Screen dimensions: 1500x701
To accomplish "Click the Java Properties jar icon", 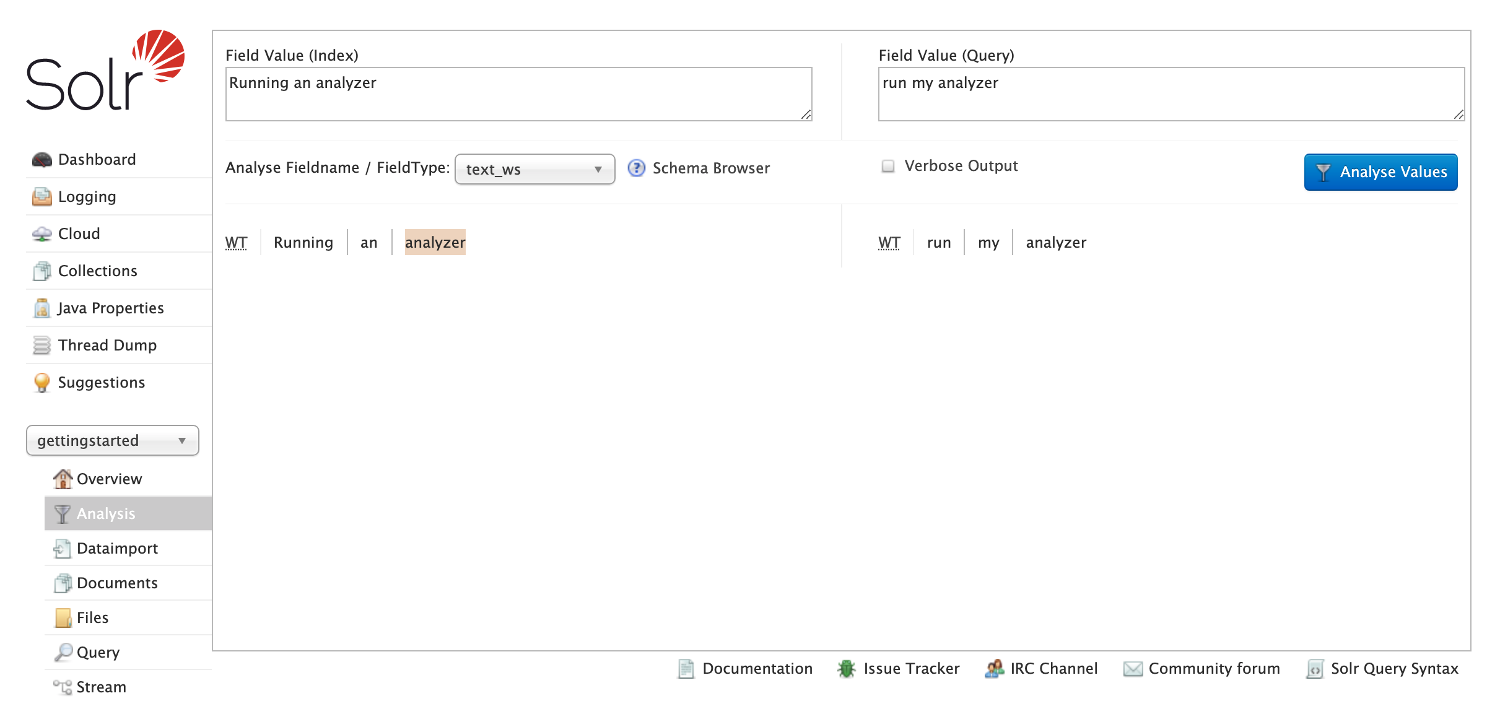I will pyautogui.click(x=42, y=308).
